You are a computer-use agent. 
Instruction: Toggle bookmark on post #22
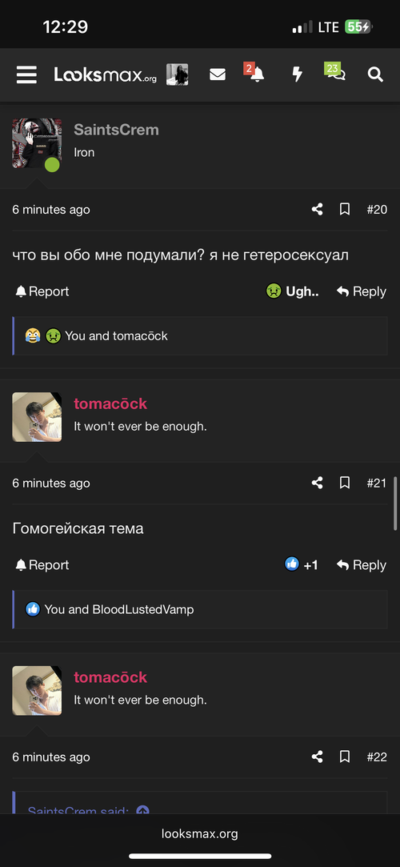pos(345,757)
